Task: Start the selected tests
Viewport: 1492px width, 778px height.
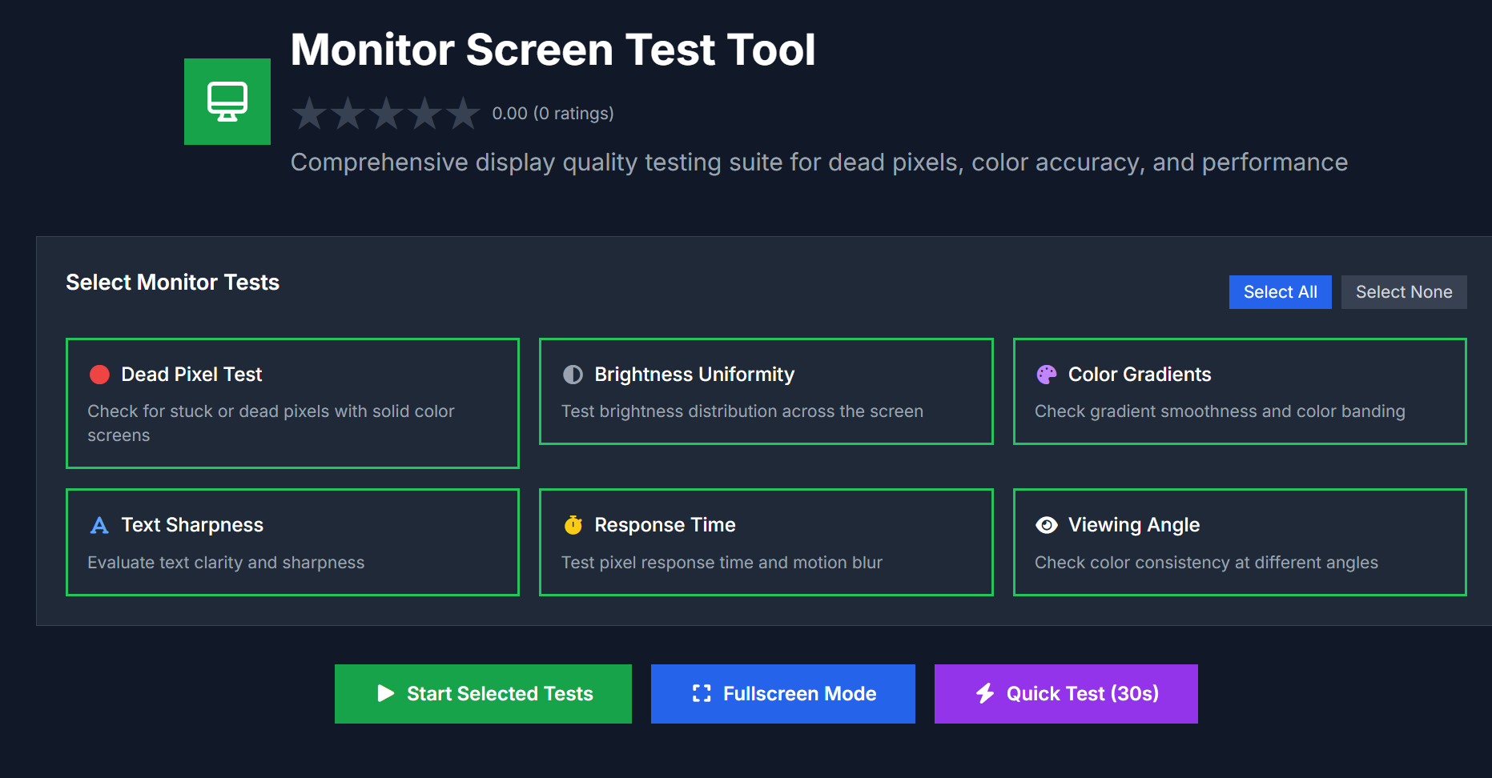Action: 483,694
